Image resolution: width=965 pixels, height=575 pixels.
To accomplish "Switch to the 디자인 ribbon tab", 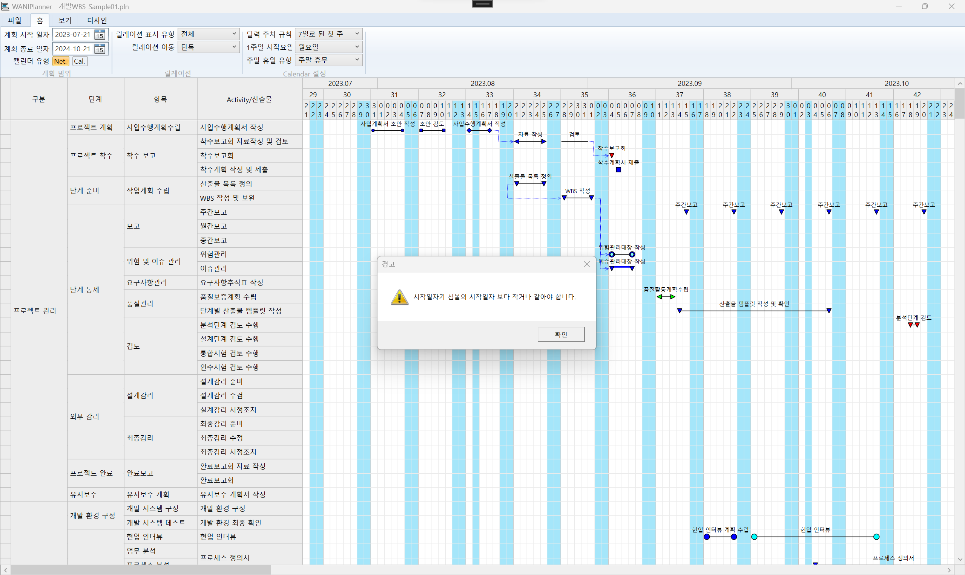I will (97, 20).
